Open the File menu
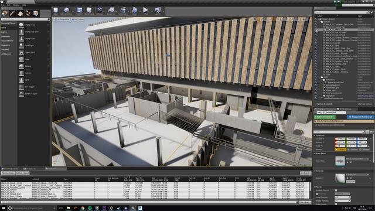The height and width of the screenshot is (211, 375). [2, 5]
